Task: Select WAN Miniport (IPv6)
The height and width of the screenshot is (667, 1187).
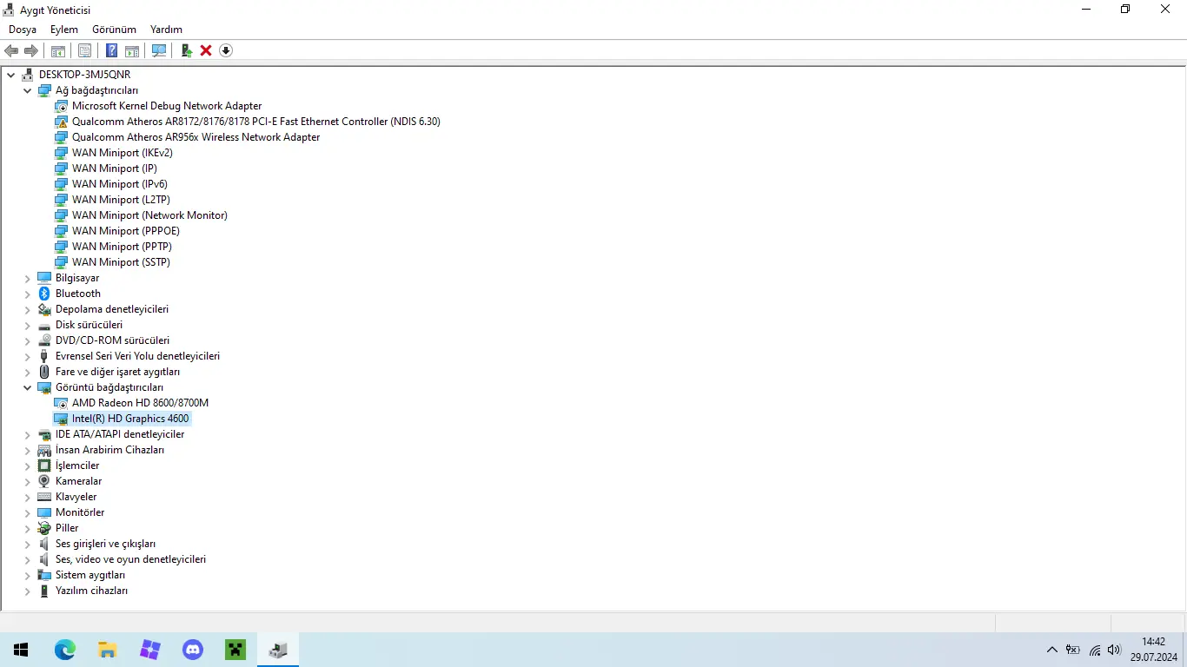Action: click(120, 184)
